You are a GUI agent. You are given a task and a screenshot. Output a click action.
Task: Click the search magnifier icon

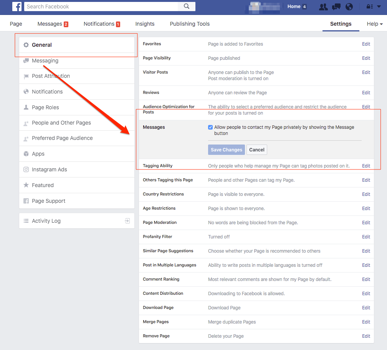click(x=187, y=7)
